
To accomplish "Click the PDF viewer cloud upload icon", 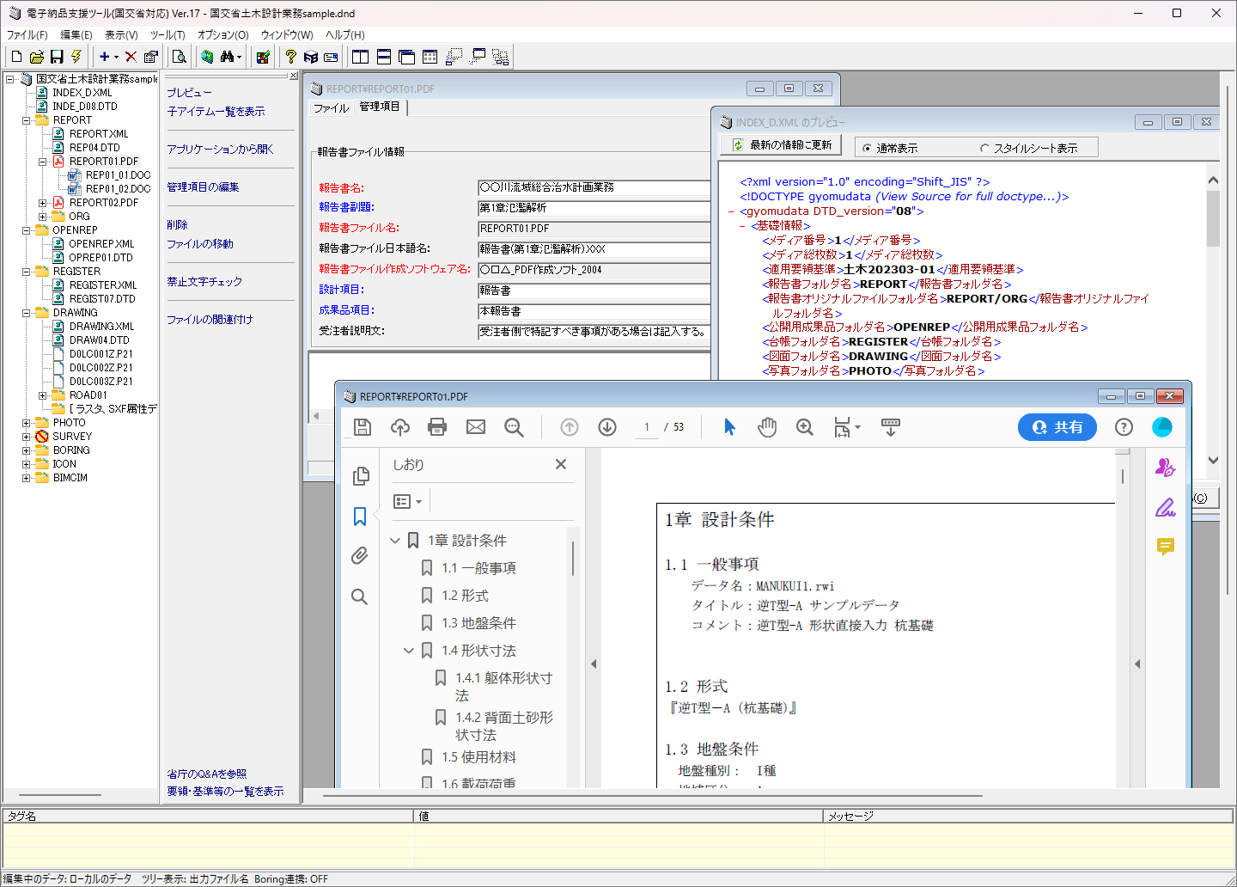I will [x=399, y=427].
